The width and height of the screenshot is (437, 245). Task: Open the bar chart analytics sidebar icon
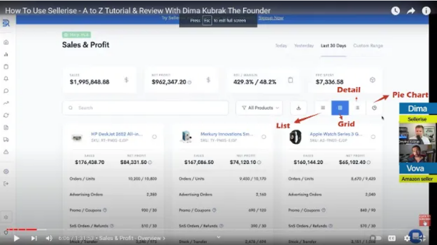[6, 55]
